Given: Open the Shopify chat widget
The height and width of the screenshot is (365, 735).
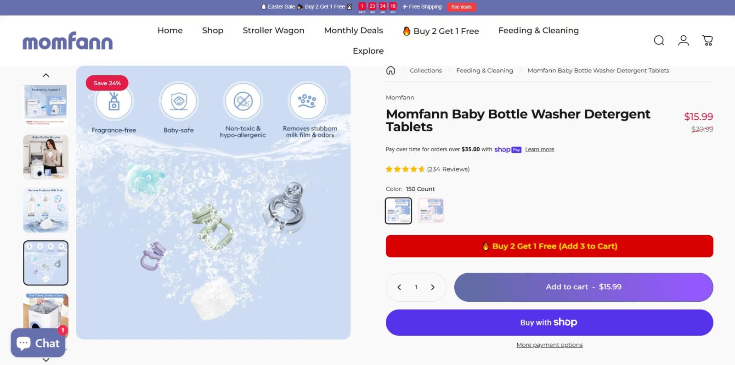Looking at the screenshot, I should [38, 343].
